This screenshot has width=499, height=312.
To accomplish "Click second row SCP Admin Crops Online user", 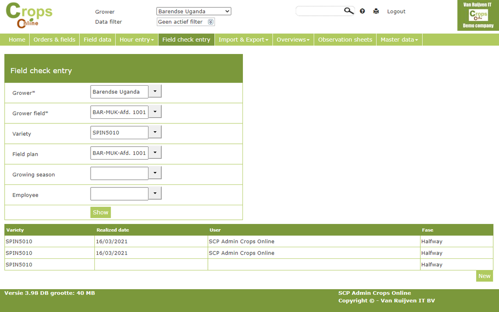I will click(242, 253).
